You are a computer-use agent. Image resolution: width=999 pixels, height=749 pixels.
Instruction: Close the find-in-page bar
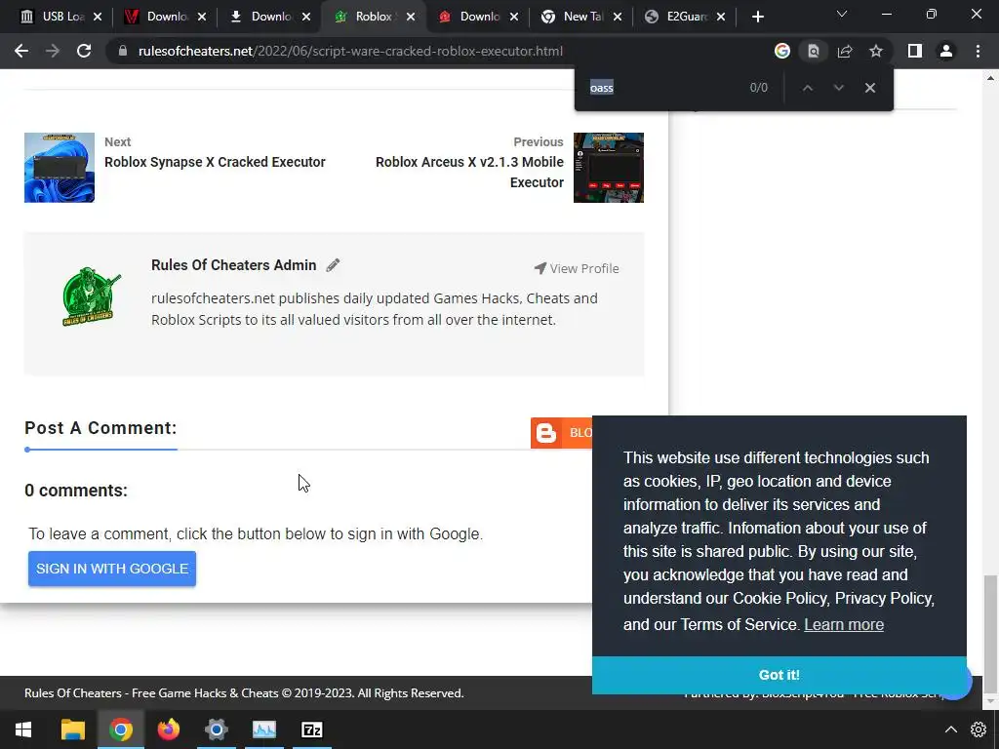(869, 88)
